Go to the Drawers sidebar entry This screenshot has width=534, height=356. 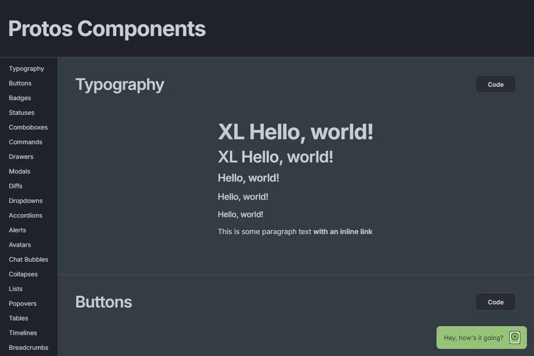21,157
